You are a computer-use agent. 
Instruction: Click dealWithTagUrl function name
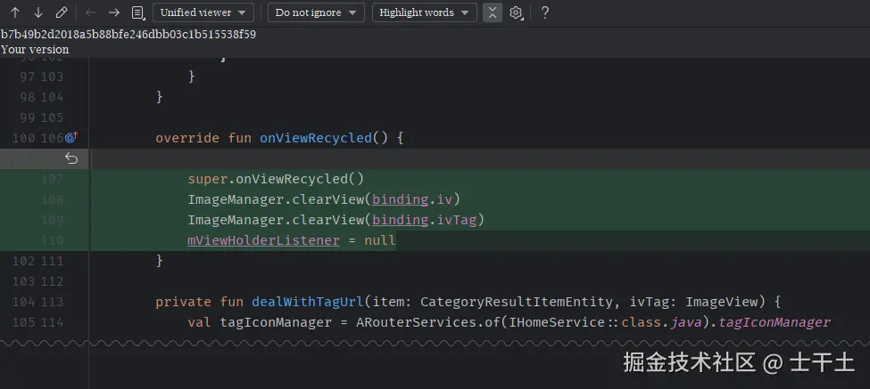[x=307, y=302]
